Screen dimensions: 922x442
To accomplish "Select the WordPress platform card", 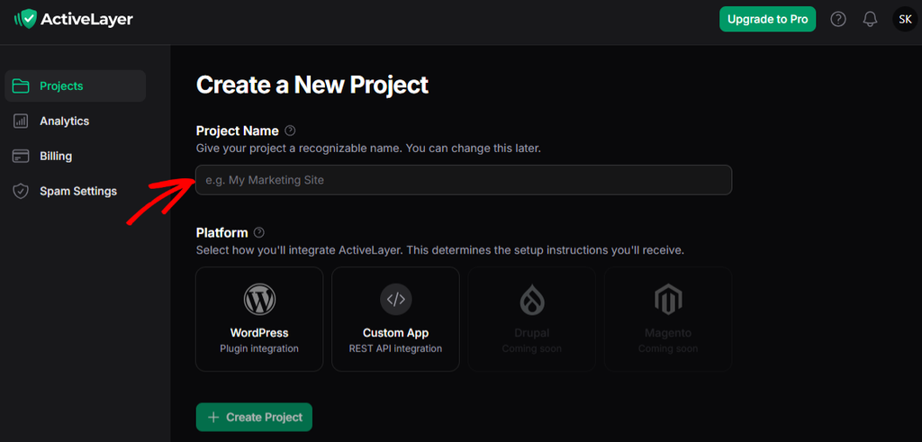I will [259, 320].
